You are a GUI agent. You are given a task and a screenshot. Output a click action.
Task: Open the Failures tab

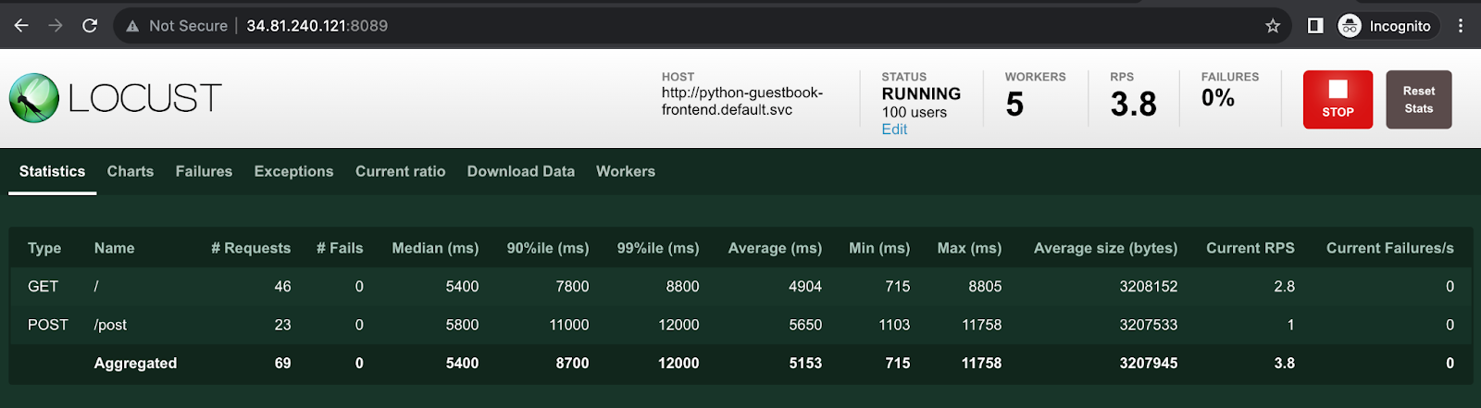click(204, 171)
